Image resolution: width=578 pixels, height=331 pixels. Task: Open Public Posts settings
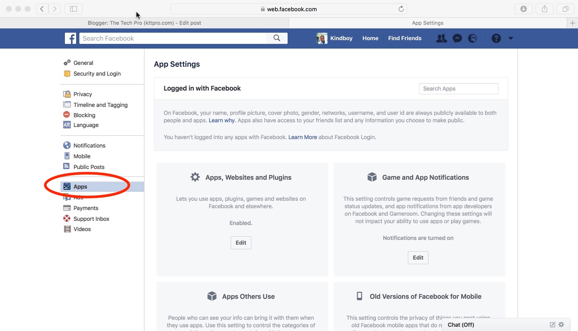89,167
